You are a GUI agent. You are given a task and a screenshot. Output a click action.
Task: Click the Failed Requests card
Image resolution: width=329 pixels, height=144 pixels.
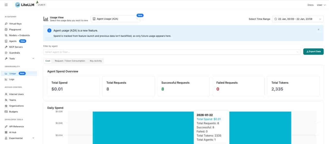[239, 86]
